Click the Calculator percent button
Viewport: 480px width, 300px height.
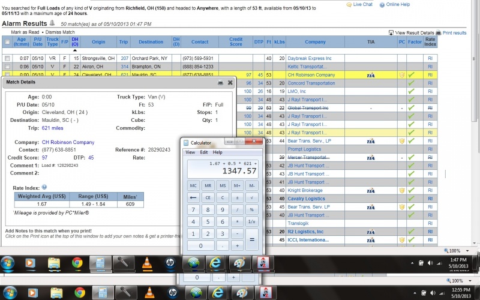tap(252, 209)
